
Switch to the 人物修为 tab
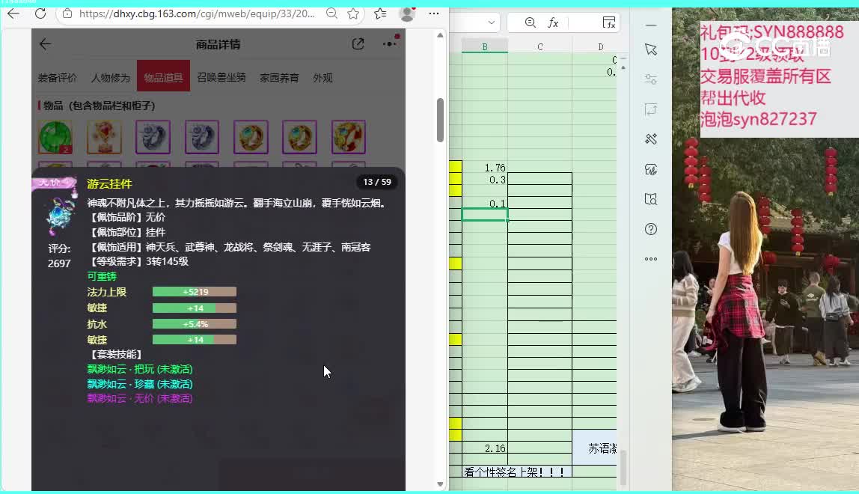(x=110, y=78)
